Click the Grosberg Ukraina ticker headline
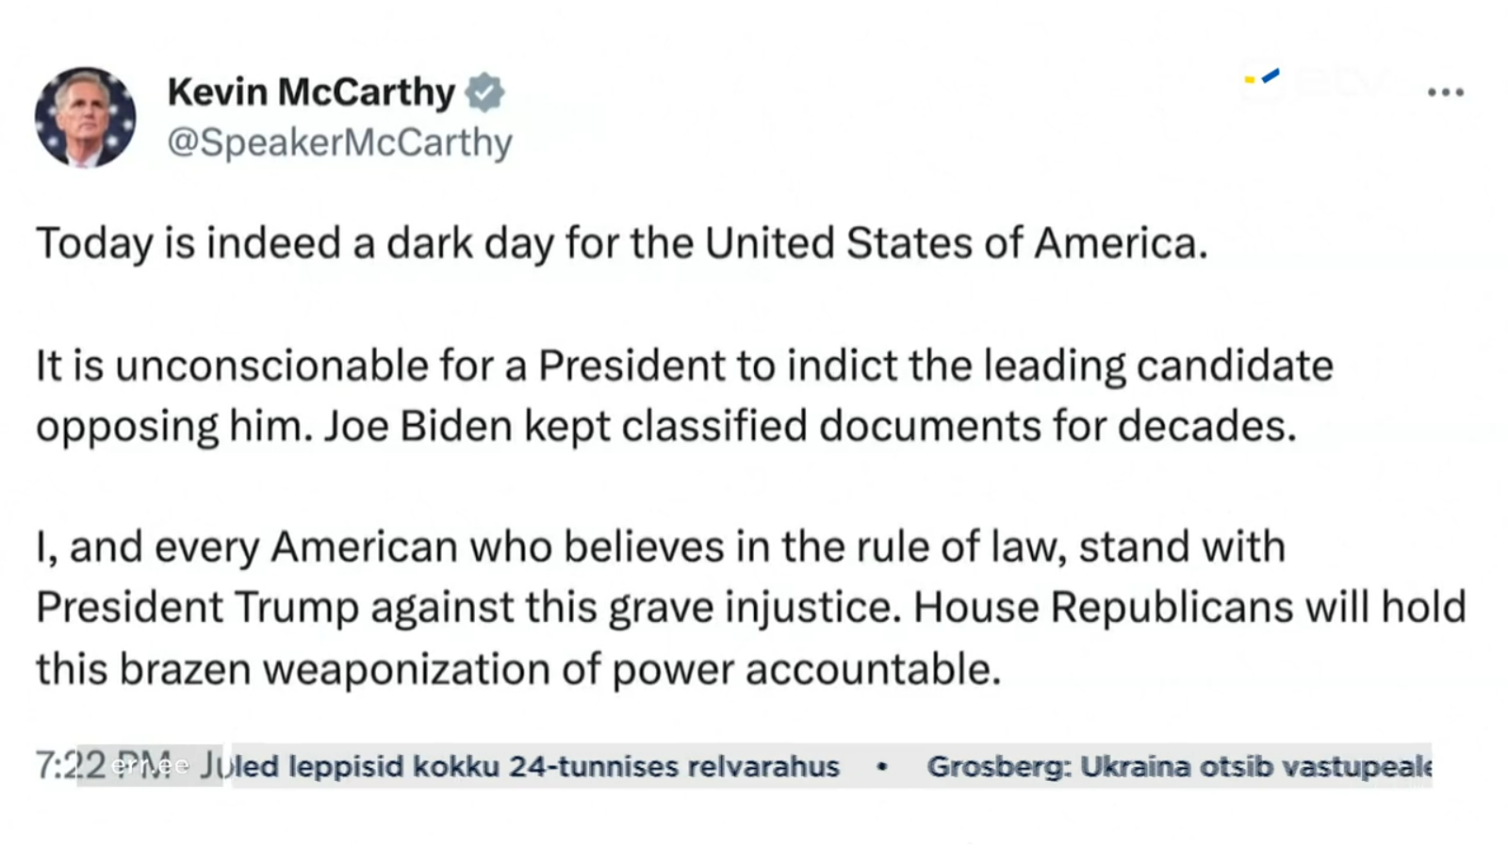This screenshot has height=848, width=1508. click(1178, 766)
